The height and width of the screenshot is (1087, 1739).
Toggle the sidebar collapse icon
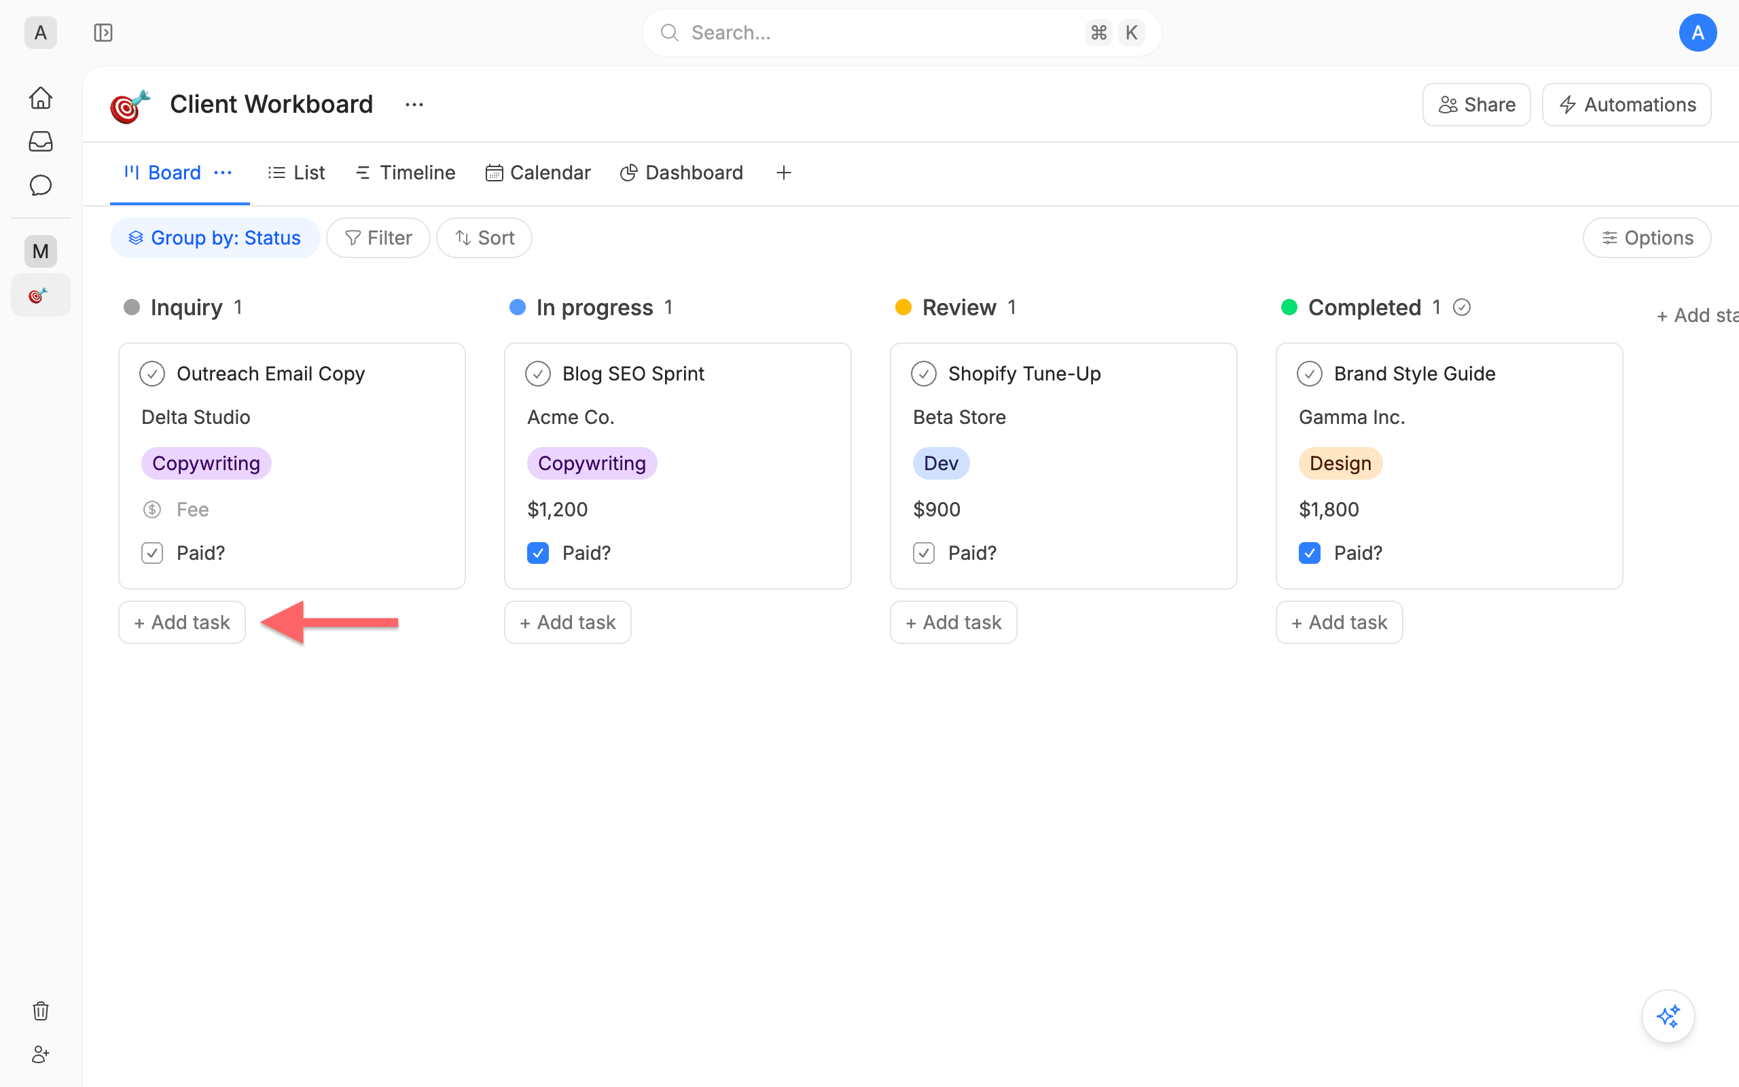pos(103,33)
